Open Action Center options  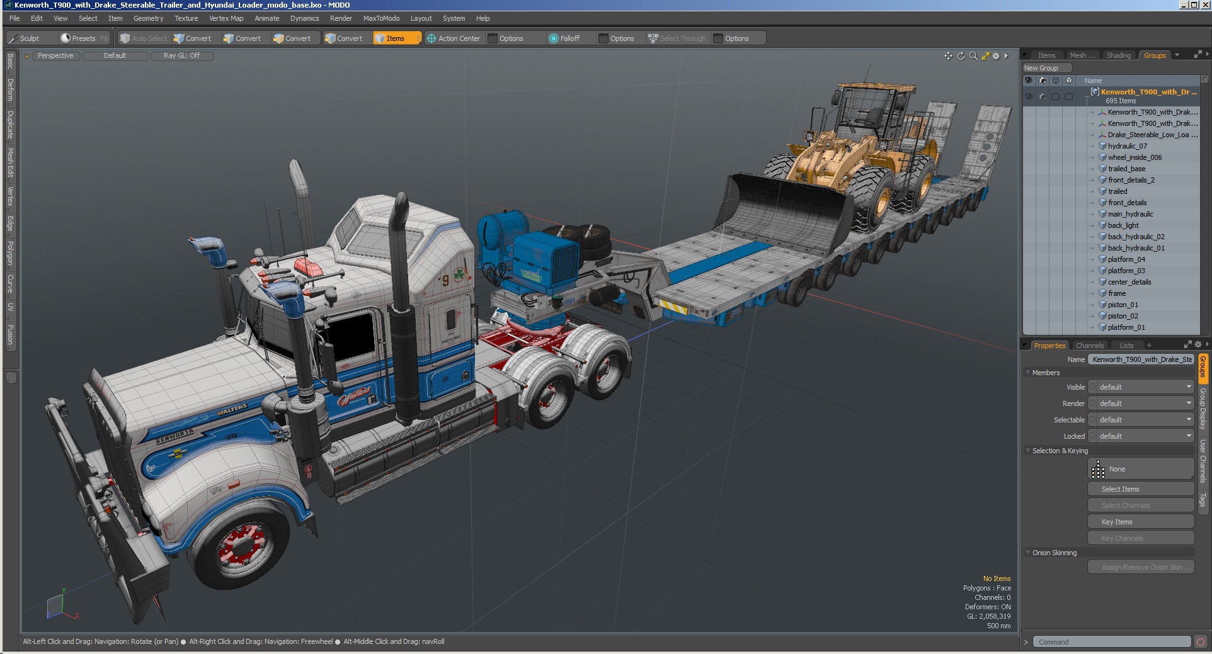point(454,38)
